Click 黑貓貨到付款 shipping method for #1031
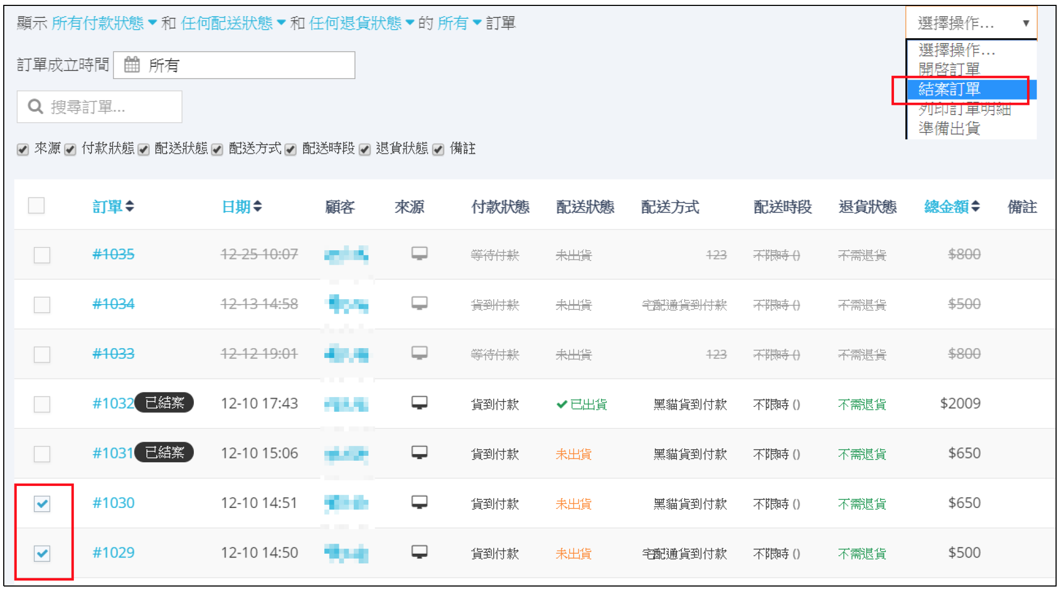The image size is (1062, 593). 690,454
